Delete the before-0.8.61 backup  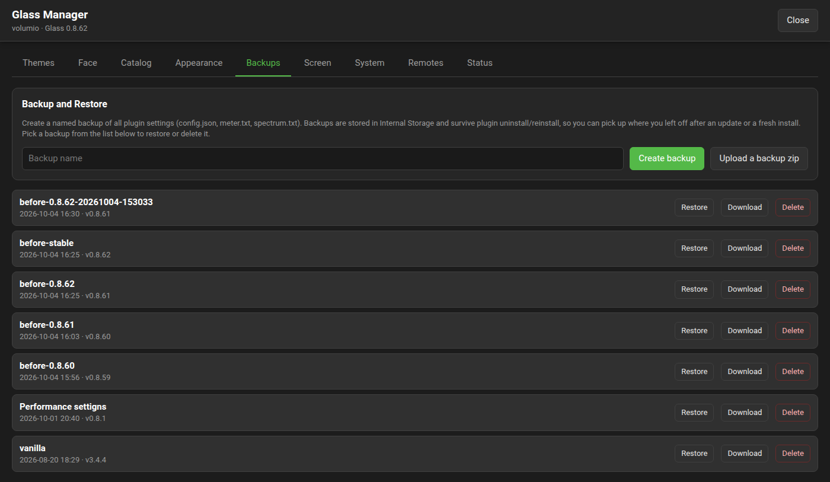tap(793, 331)
